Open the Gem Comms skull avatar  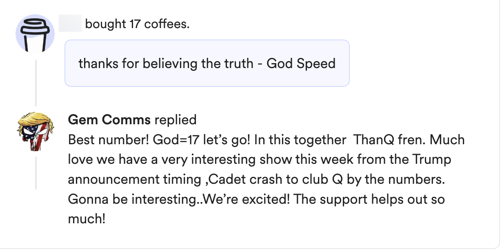click(35, 129)
